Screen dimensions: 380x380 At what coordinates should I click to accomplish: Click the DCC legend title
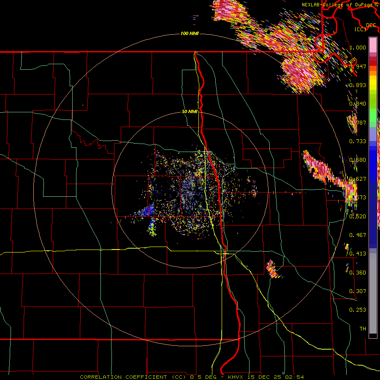(x=371, y=25)
